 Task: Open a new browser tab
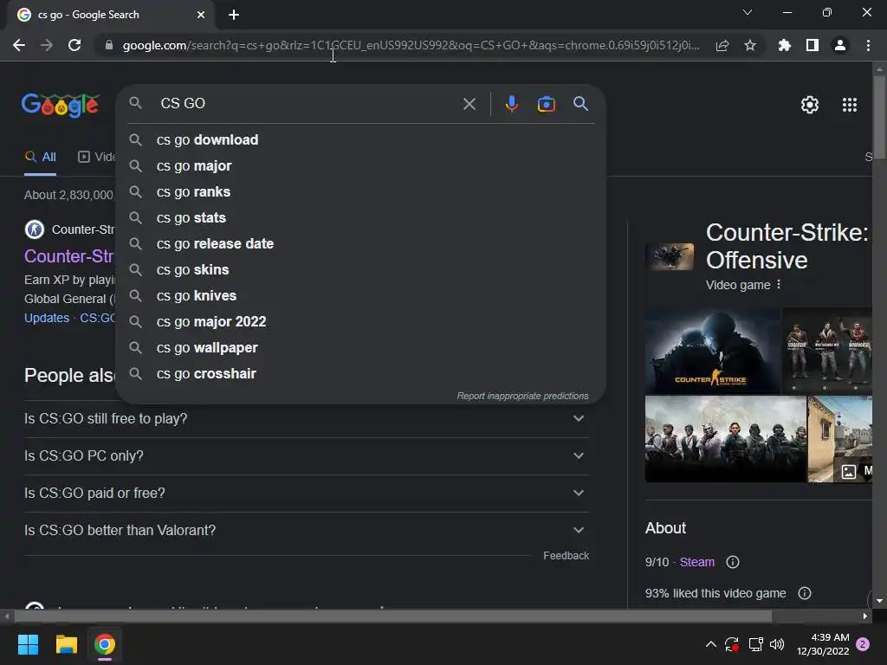234,15
